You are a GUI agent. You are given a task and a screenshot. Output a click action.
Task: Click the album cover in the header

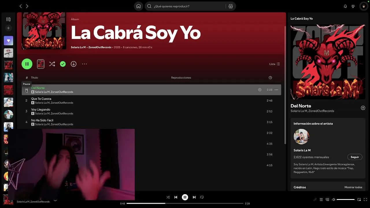tap(44, 31)
